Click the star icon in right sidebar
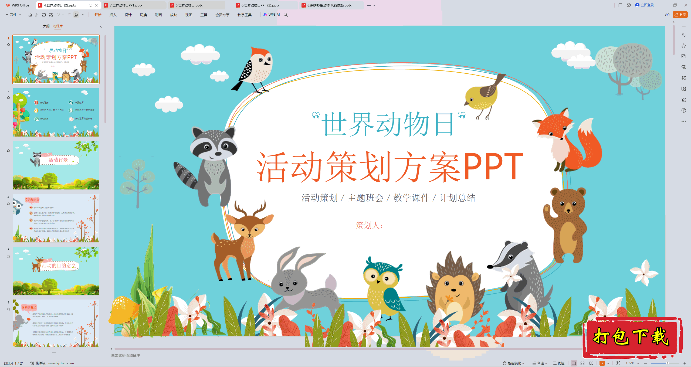The image size is (691, 367). (684, 46)
